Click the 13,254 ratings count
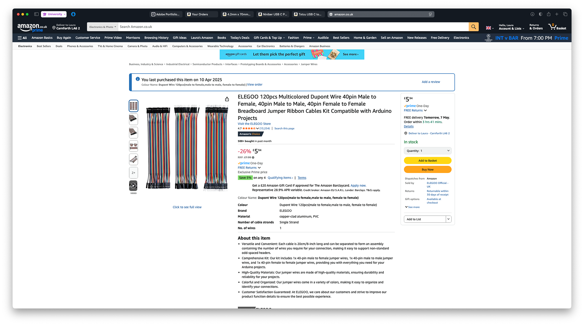Screen dimensions: 584x325 [x=265, y=129]
